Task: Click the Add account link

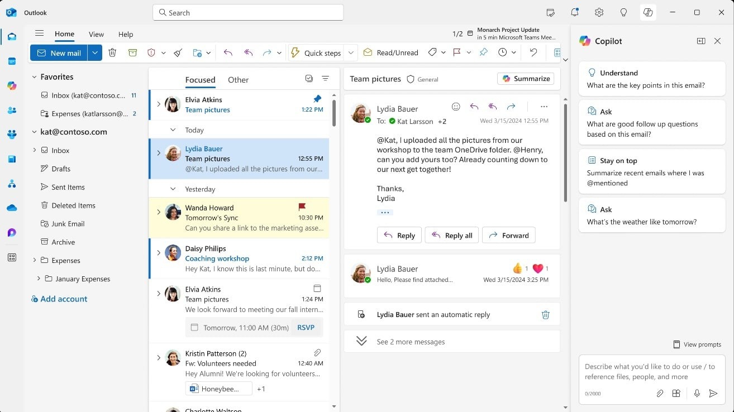Action: click(59, 299)
